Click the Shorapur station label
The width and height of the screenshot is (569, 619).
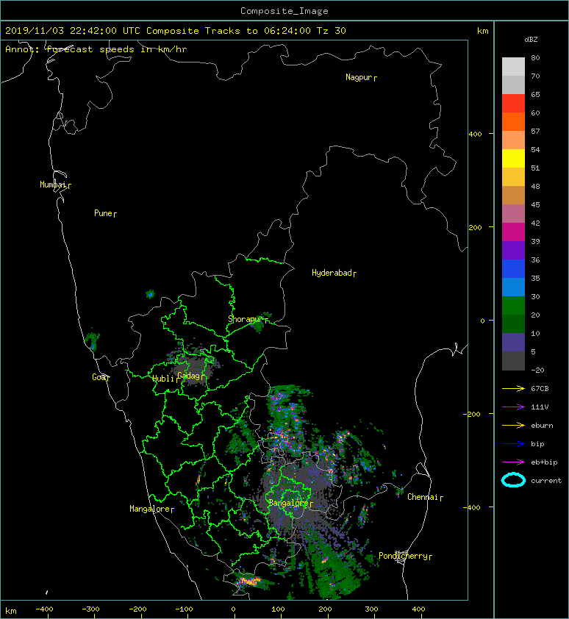point(245,319)
